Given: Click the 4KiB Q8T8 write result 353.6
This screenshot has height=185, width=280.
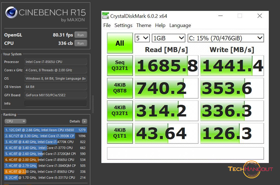Looking at the screenshot, I should click(232, 88).
